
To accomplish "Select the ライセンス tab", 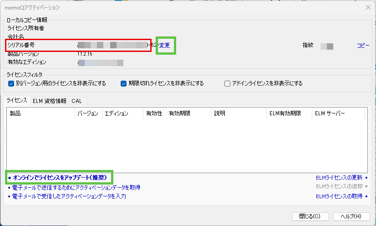I will pyautogui.click(x=17, y=101).
